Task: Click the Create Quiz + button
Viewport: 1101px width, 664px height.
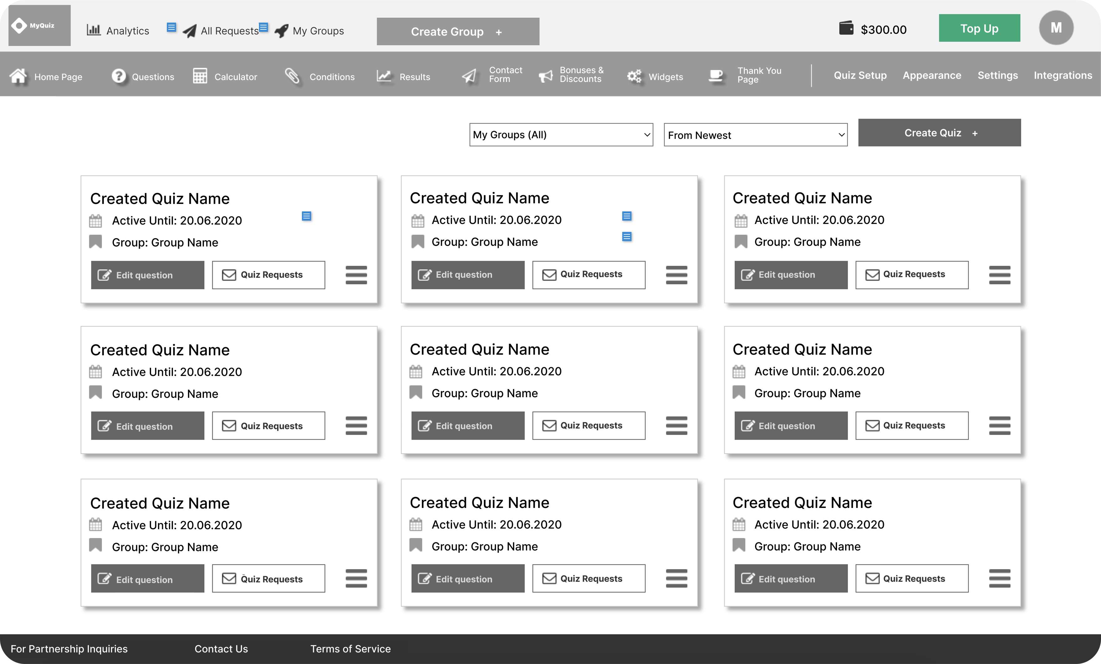Action: (x=939, y=133)
